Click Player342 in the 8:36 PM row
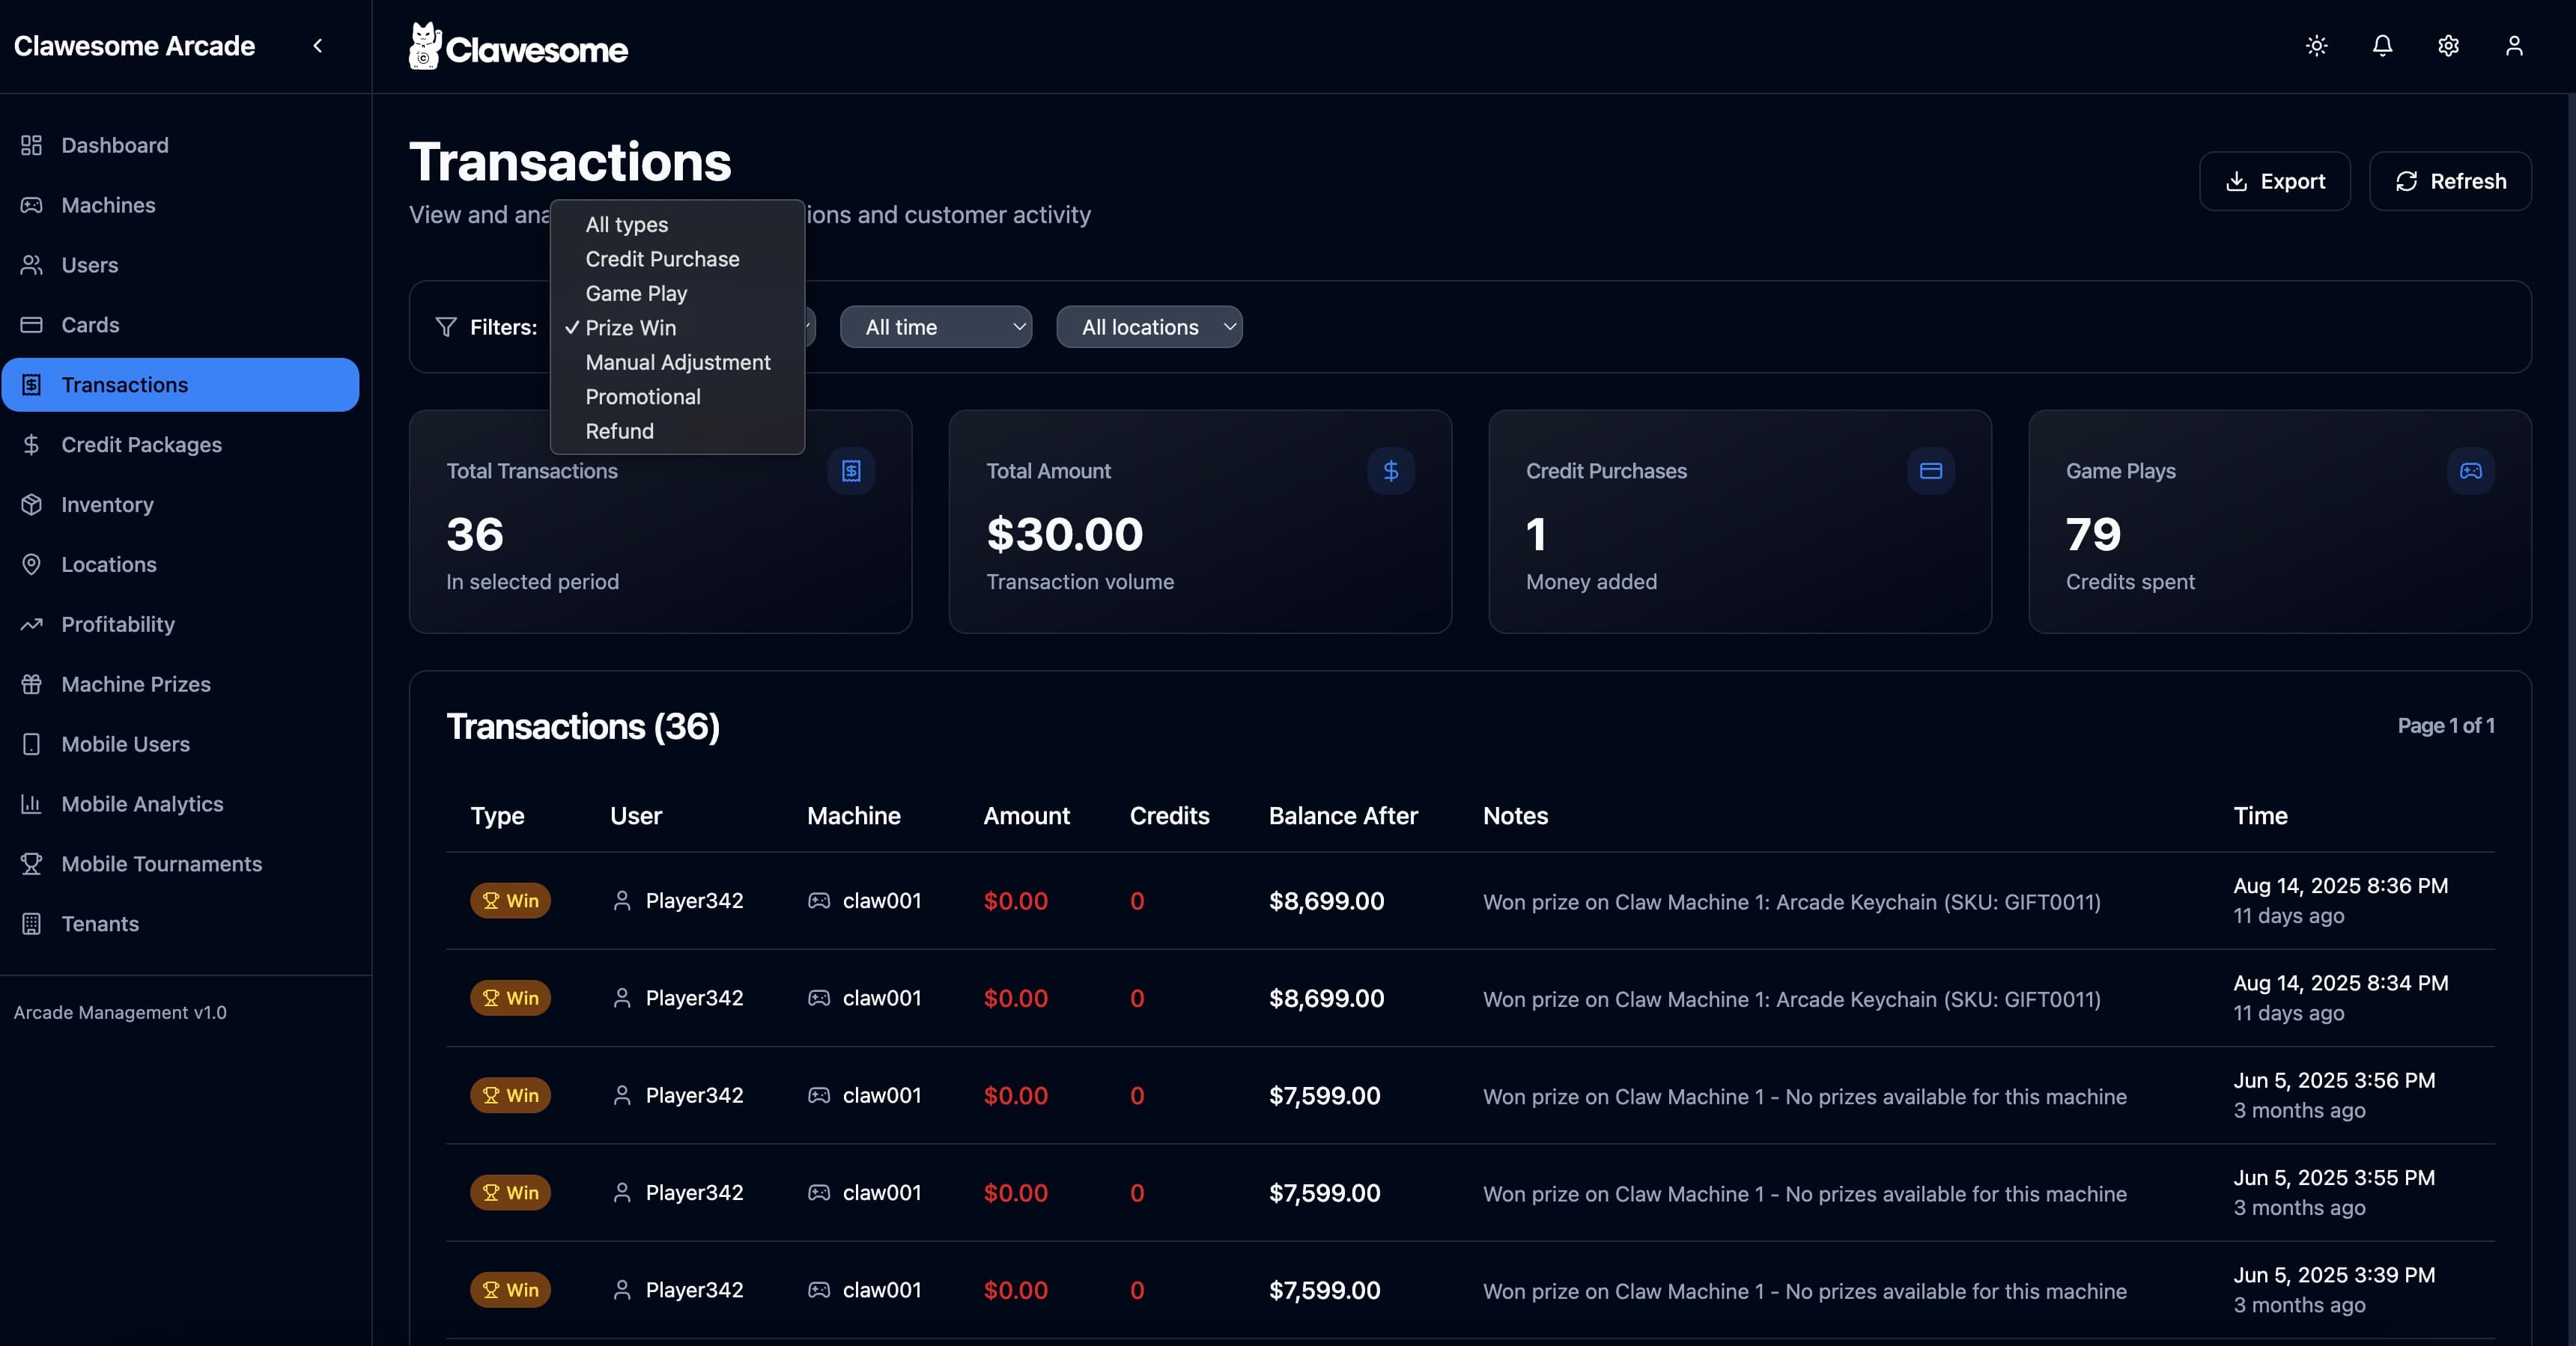Viewport: 2576px width, 1346px height. (694, 900)
